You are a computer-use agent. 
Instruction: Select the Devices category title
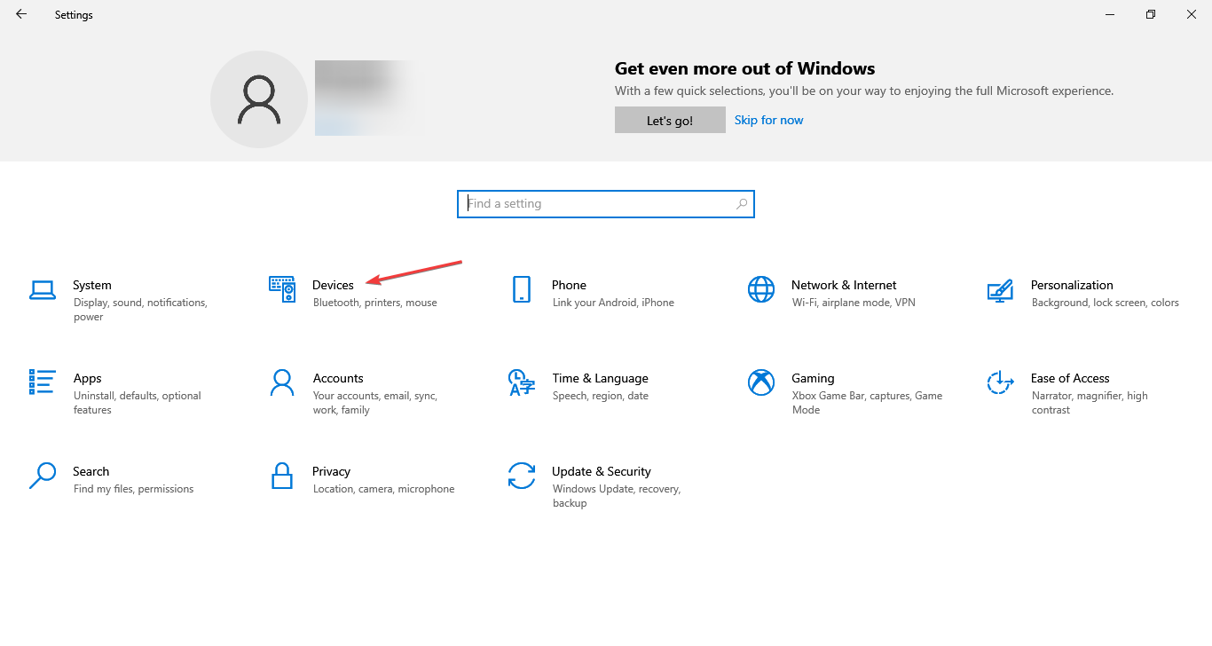(x=333, y=285)
